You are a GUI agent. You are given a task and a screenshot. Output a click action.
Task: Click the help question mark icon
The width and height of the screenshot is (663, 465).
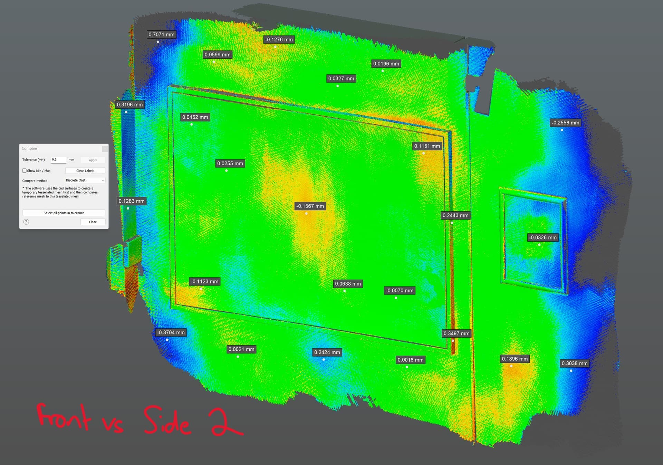pos(26,222)
